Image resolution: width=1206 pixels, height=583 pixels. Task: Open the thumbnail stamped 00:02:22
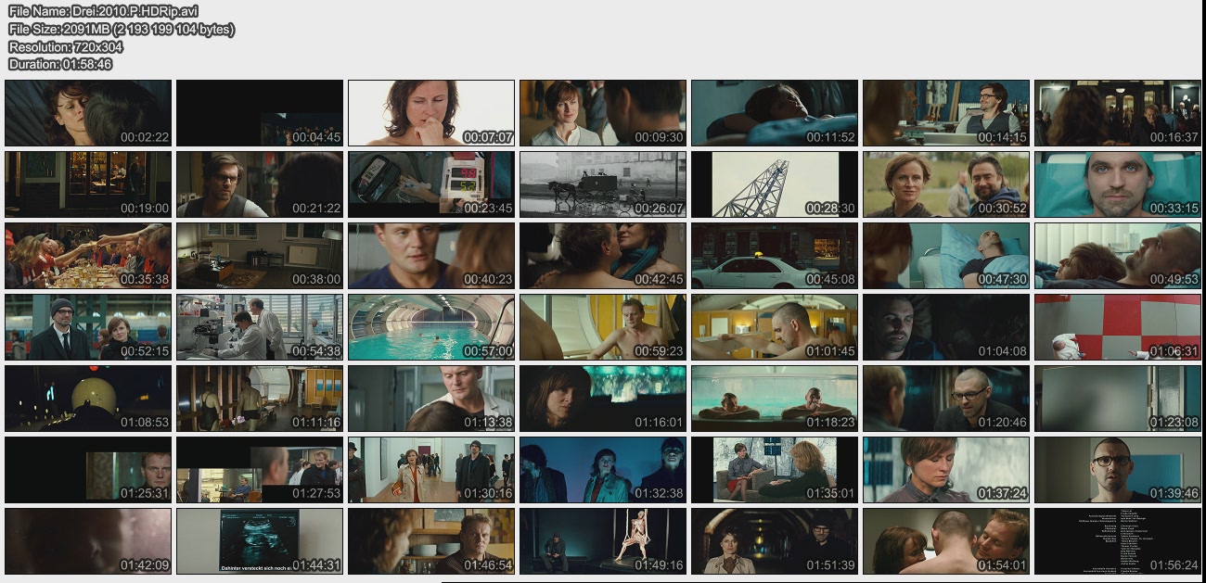88,113
